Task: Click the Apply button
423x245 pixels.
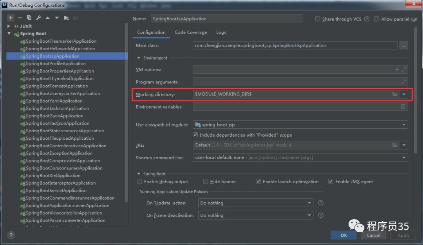Action: (x=403, y=235)
